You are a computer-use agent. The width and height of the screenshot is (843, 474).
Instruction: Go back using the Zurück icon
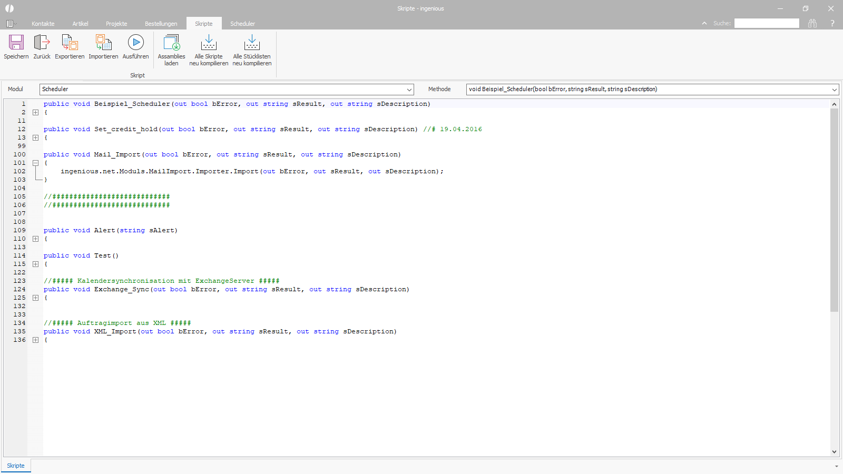point(42,47)
